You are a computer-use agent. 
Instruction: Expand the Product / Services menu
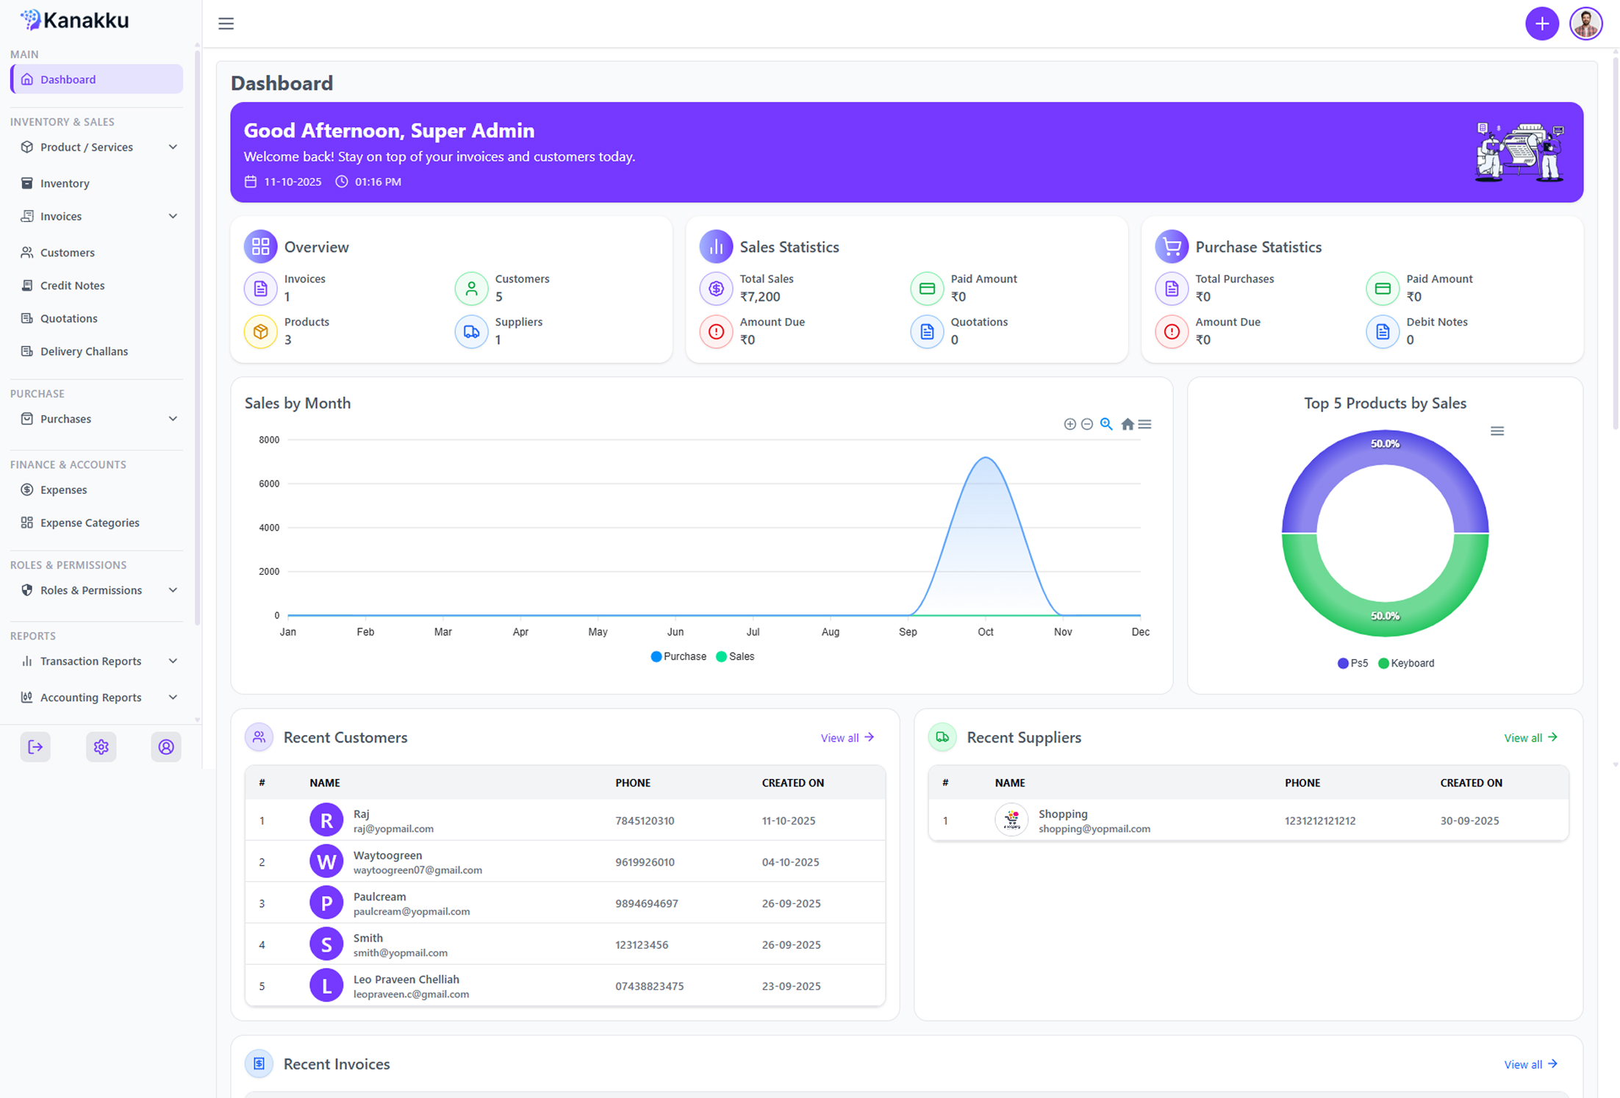pos(97,147)
